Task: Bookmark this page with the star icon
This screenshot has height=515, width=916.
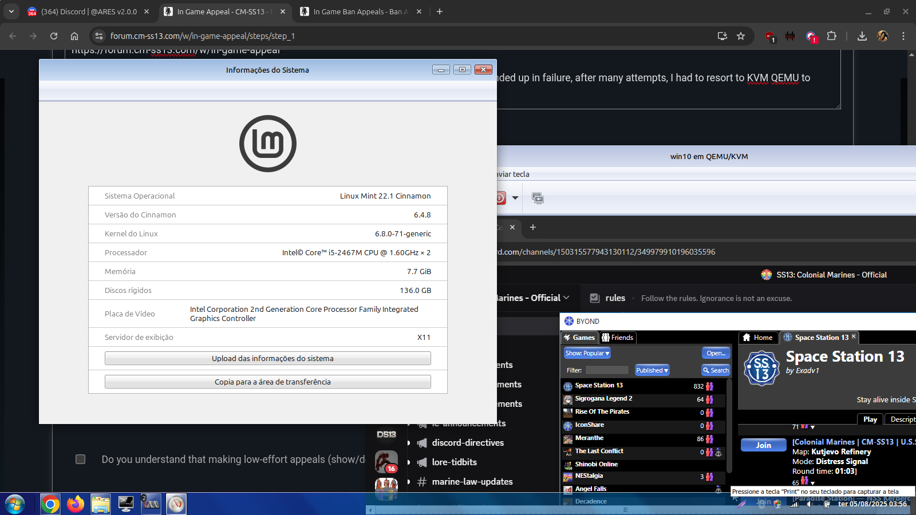Action: 741,36
